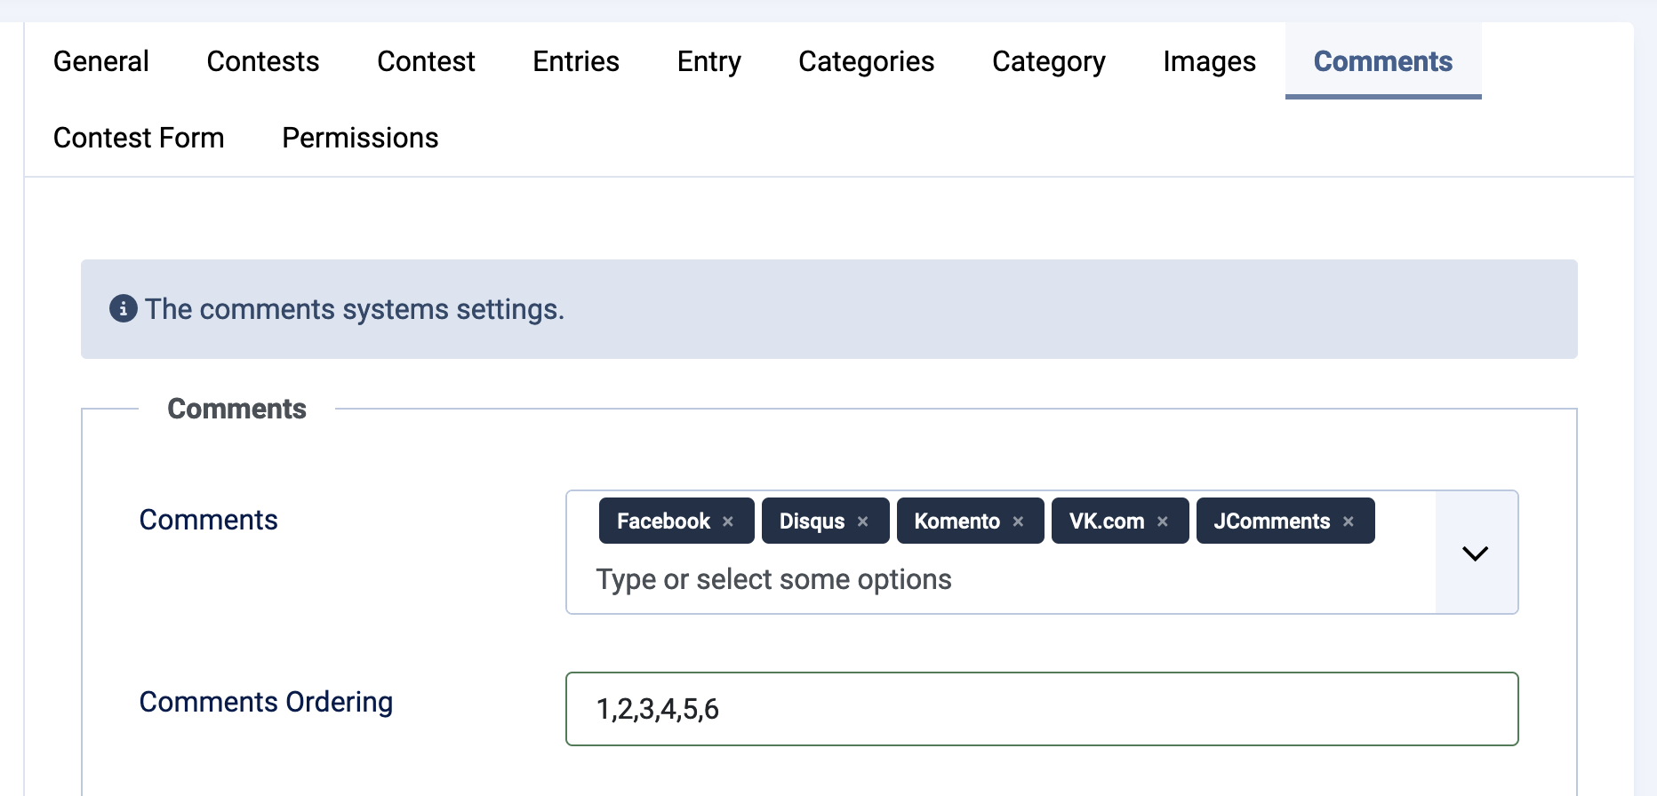Viewport: 1657px width, 796px height.
Task: Go to the Contest tab
Action: coord(426,61)
